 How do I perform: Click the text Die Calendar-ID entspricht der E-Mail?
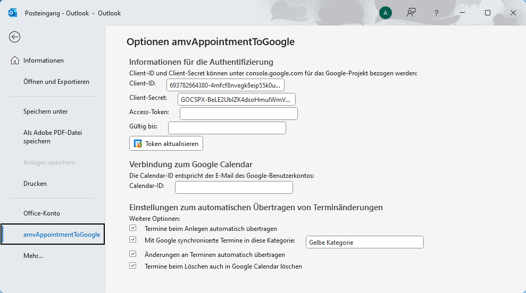(x=222, y=176)
